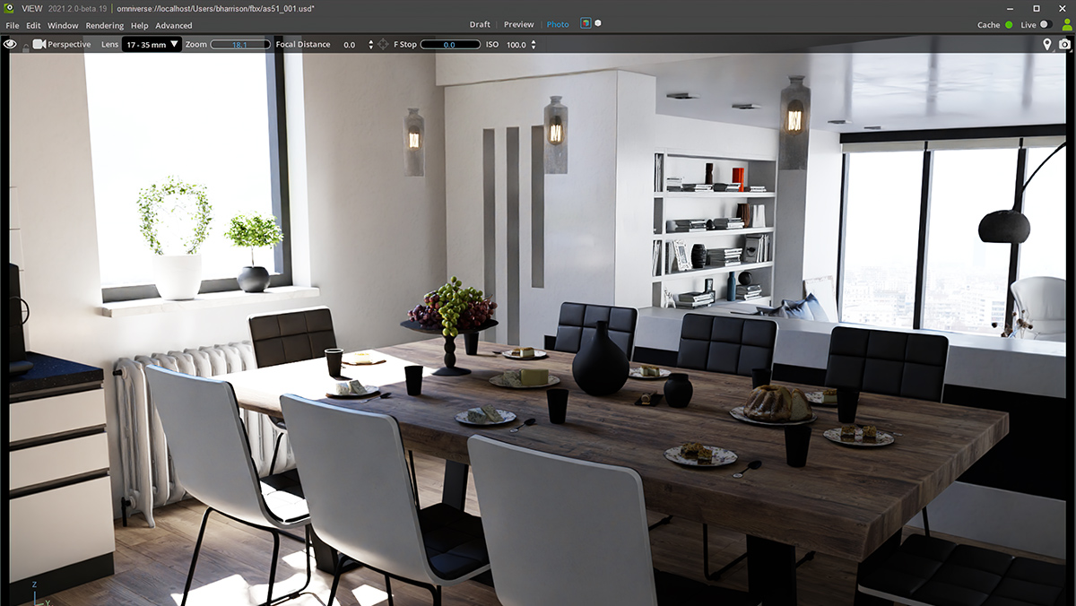Open the Advanced menu
Image resolution: width=1076 pixels, height=606 pixels.
173,26
